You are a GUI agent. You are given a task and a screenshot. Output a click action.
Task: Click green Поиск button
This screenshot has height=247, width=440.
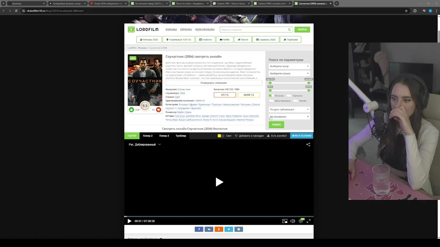(276, 125)
